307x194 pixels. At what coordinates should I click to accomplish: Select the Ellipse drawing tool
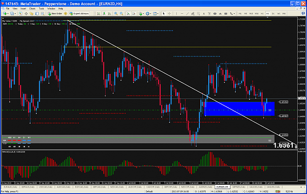coord(215,14)
